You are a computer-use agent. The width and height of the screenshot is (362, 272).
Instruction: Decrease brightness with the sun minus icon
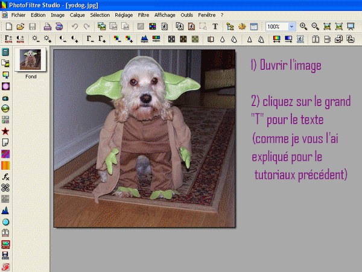pyautogui.click(x=36, y=39)
